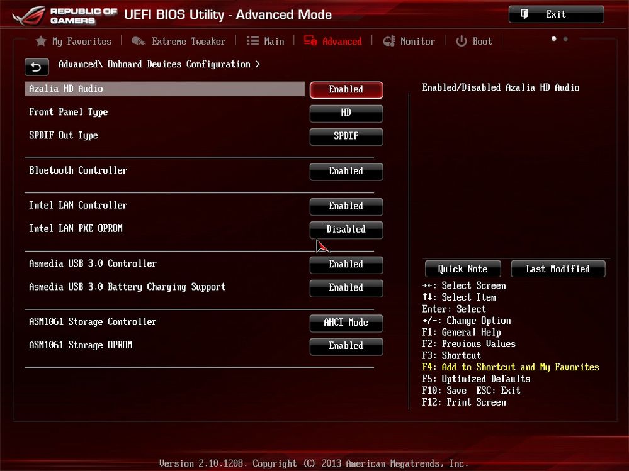Click F2 Previous Values hint
Image resolution: width=629 pixels, height=471 pixels.
click(x=469, y=344)
